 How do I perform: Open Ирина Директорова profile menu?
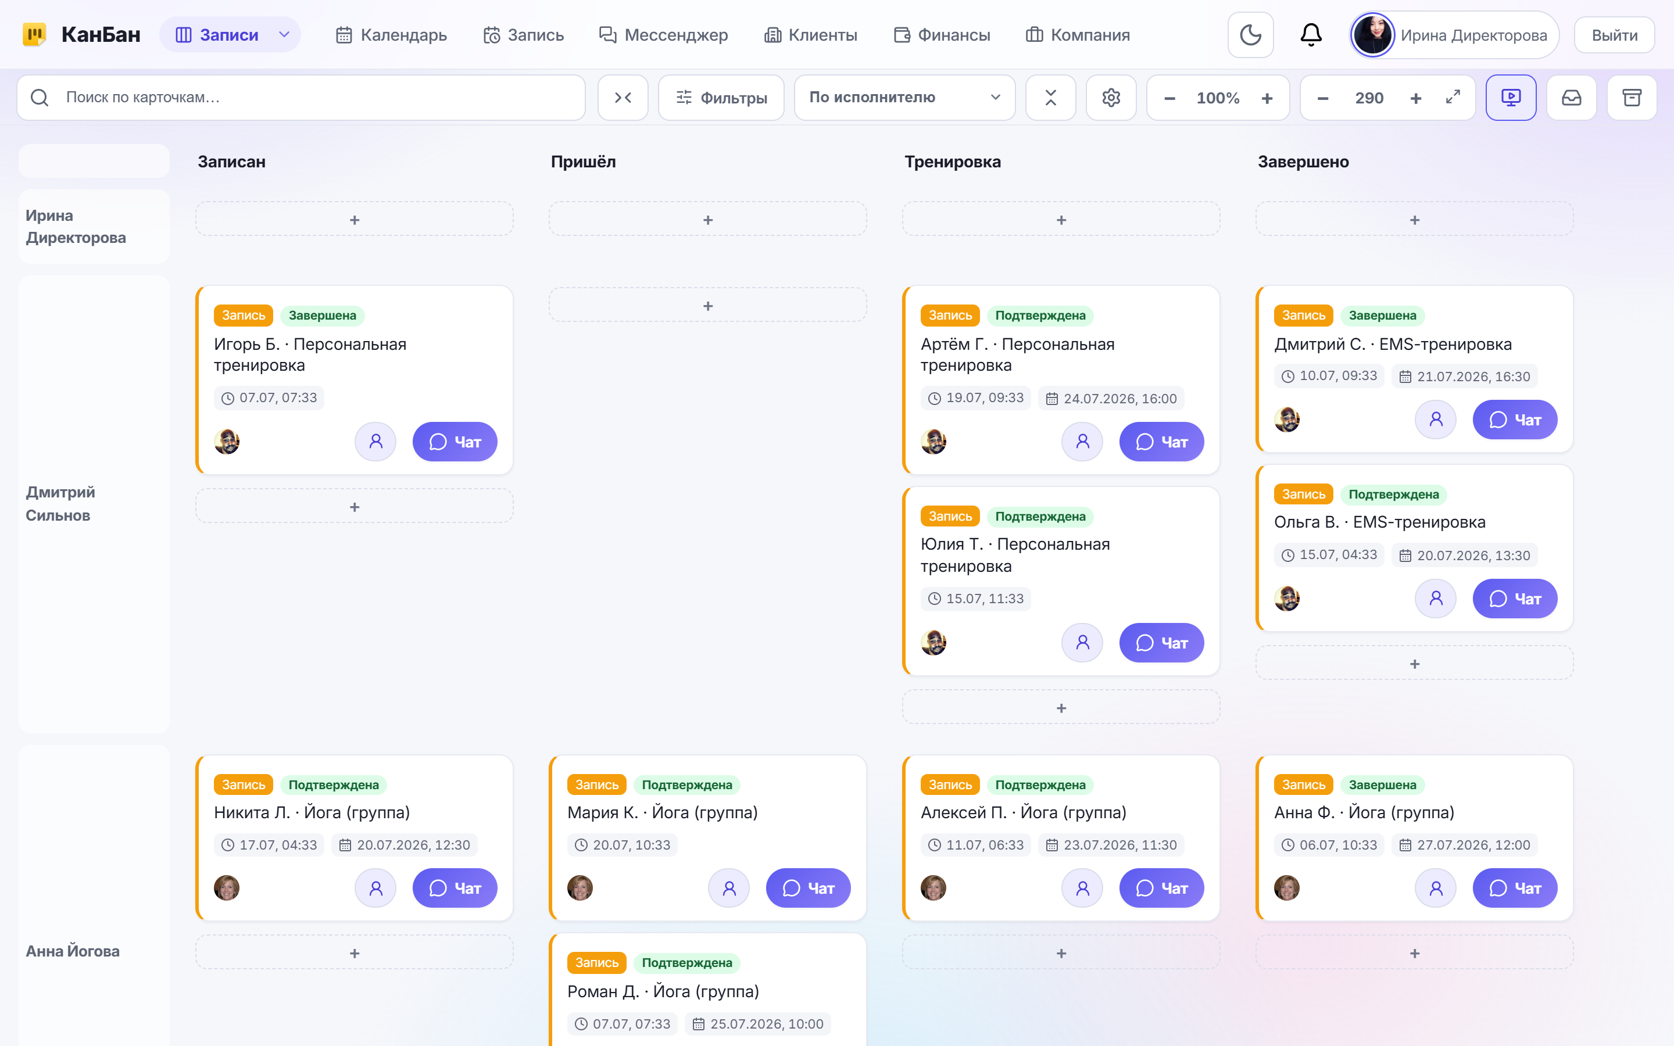coord(1454,35)
